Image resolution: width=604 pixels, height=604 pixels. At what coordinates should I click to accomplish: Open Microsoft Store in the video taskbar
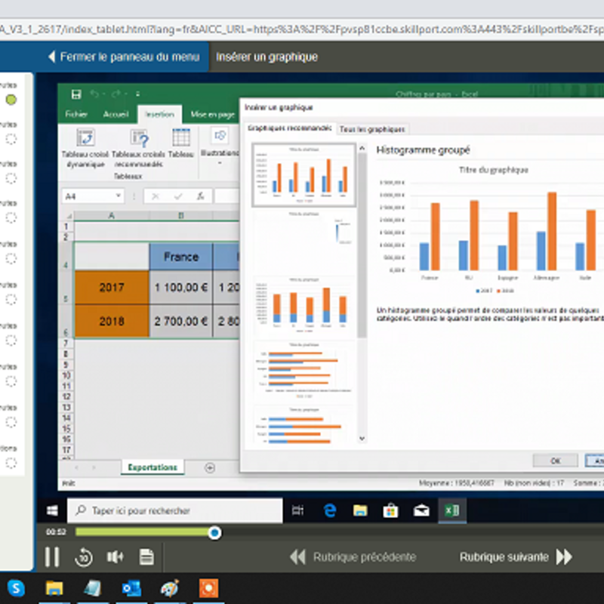coord(390,511)
